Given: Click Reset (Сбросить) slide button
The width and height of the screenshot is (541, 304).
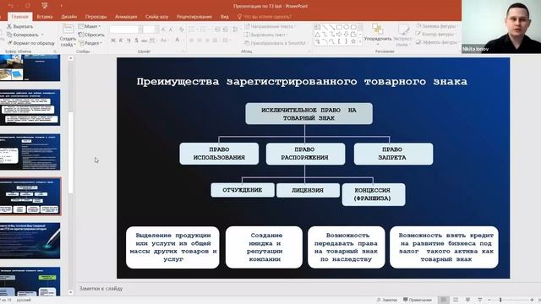Looking at the screenshot, I should coord(91,35).
